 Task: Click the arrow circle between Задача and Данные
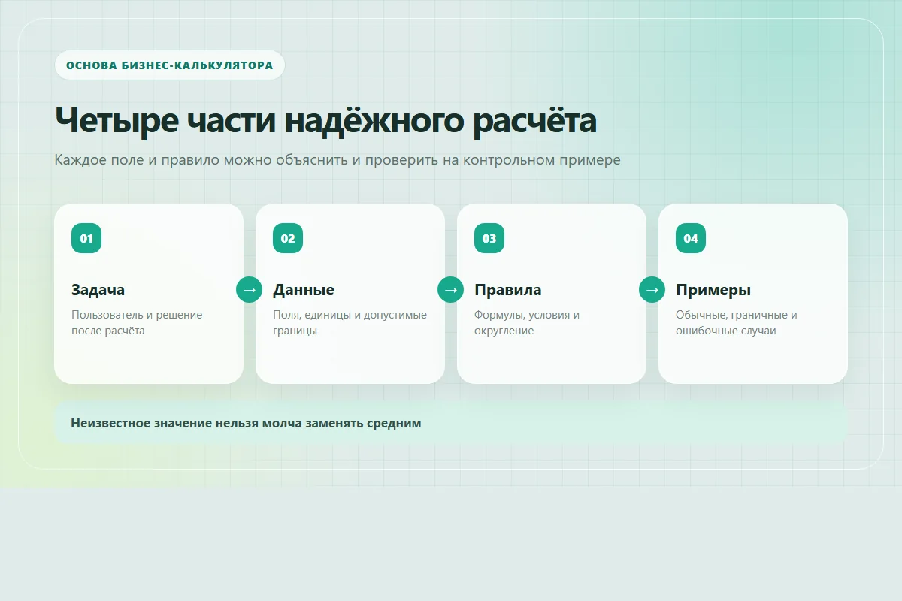coord(250,289)
